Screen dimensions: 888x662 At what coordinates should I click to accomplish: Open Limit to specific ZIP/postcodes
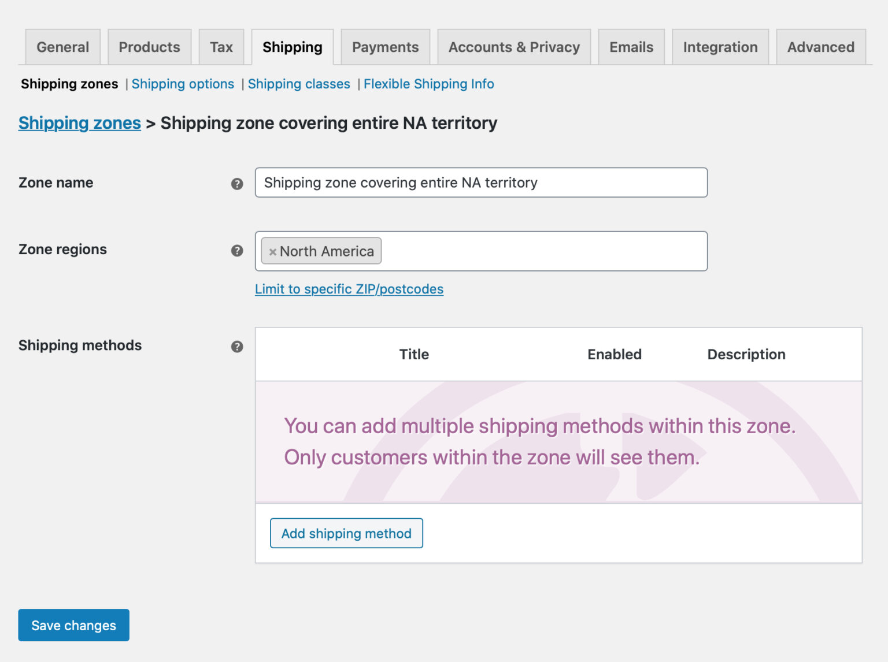click(x=349, y=289)
